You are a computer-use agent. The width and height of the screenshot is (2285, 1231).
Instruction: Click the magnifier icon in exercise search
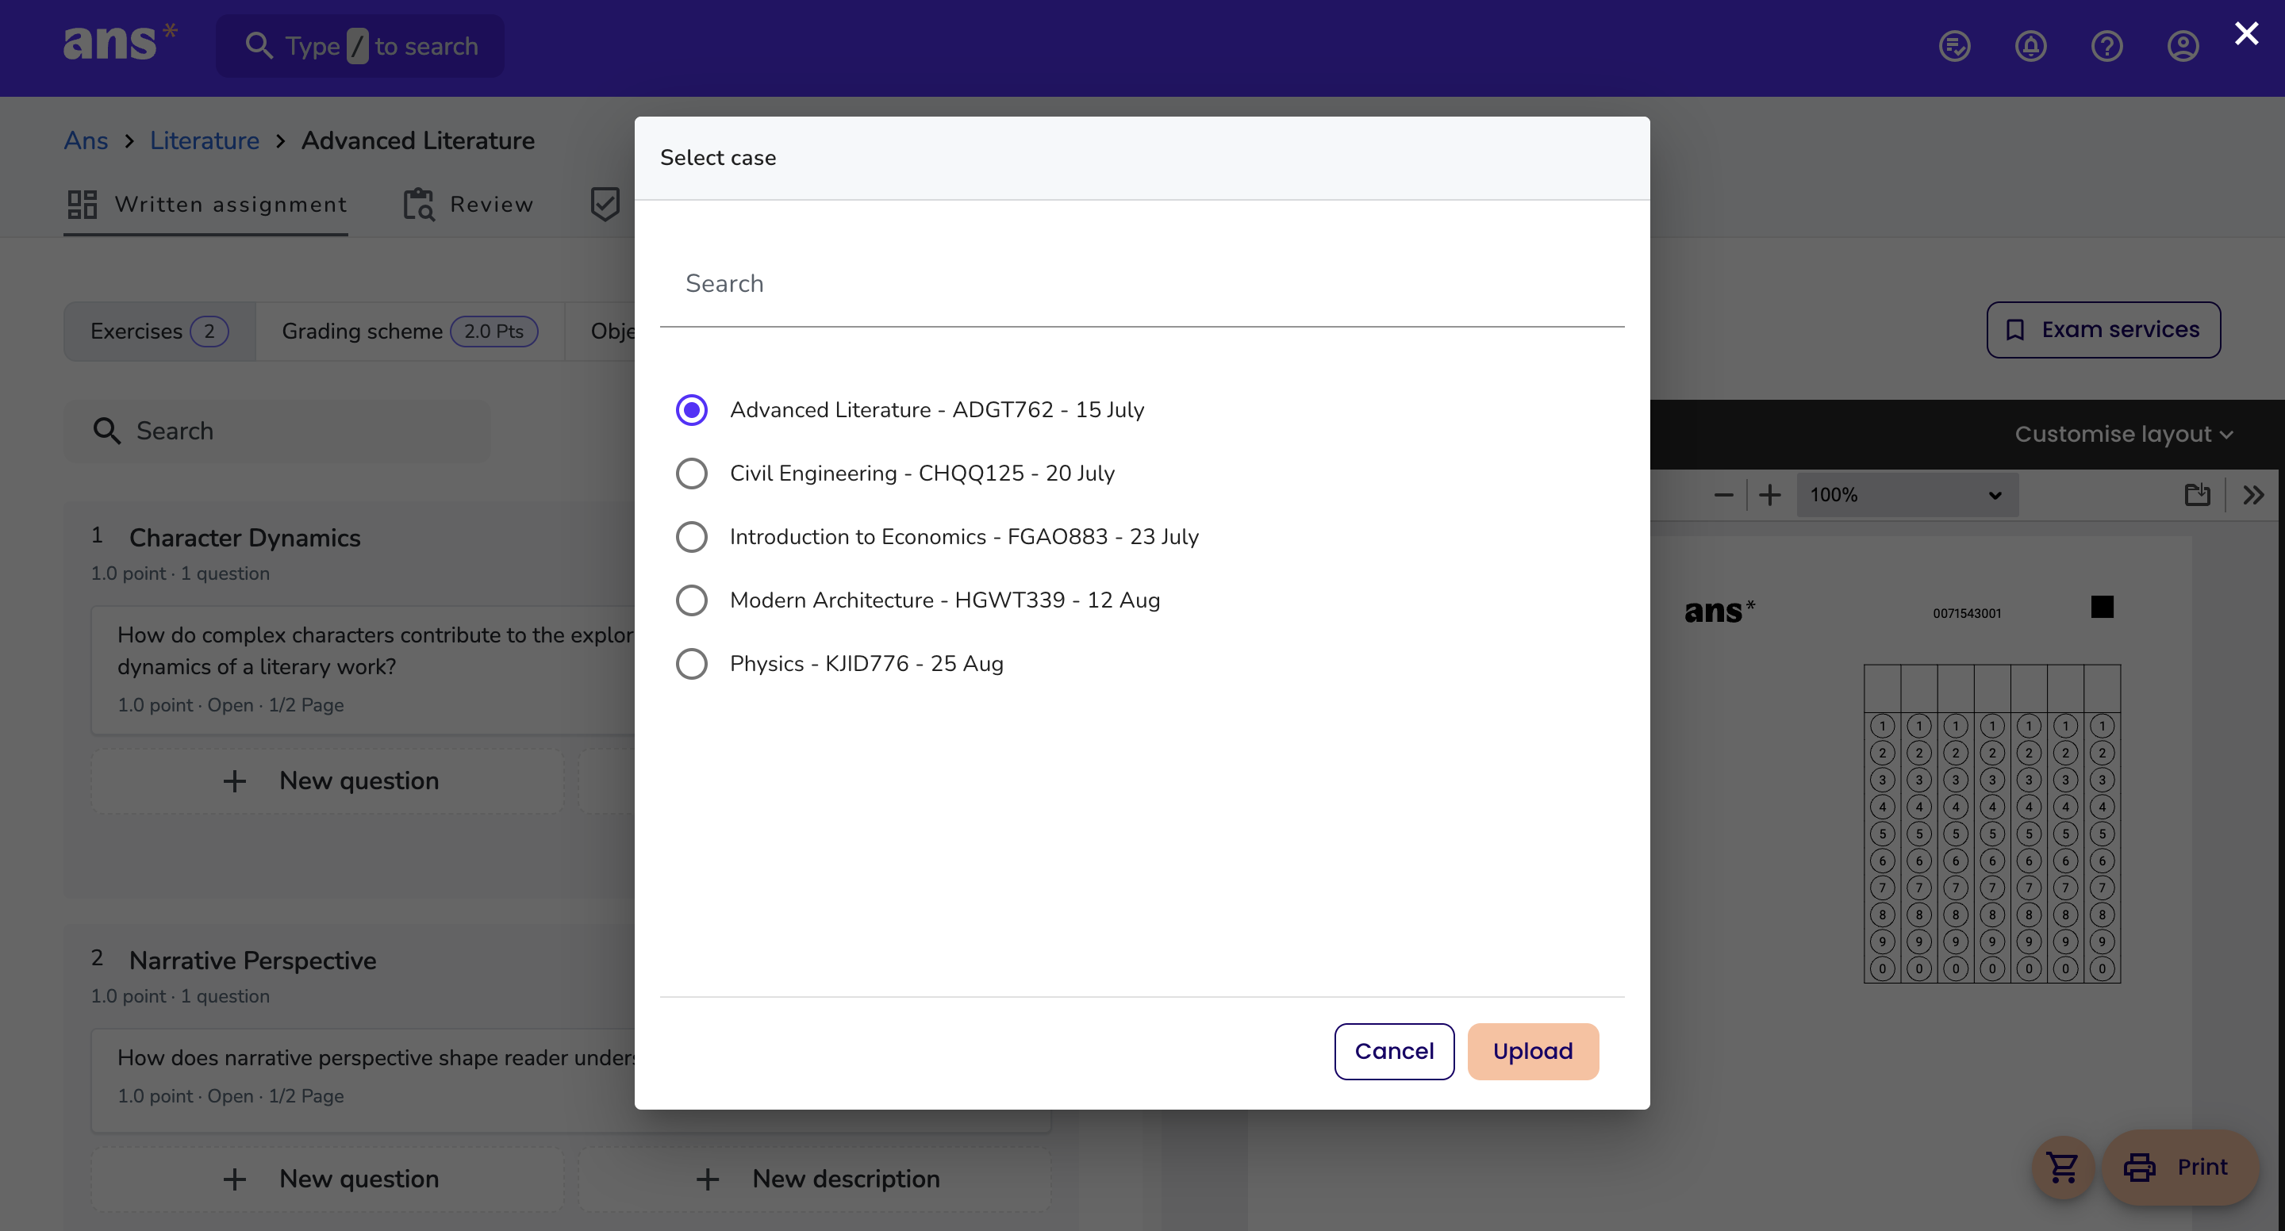(106, 431)
